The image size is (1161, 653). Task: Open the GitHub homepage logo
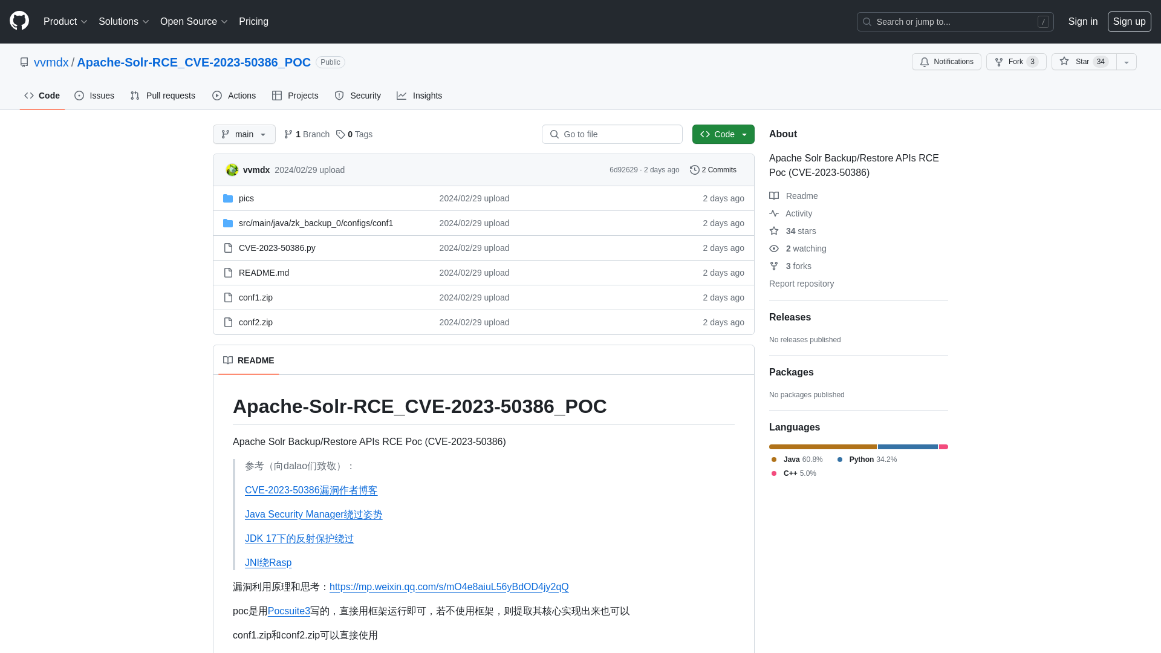point(19,21)
